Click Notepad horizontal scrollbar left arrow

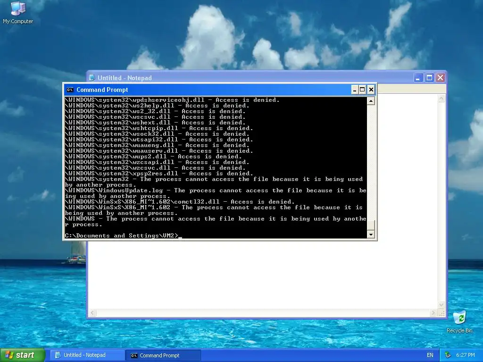(x=92, y=313)
